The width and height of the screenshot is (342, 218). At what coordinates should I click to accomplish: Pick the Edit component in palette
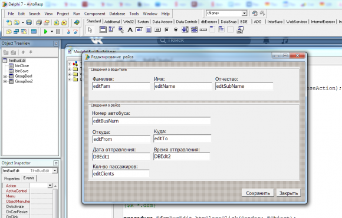pyautogui.click(x=139, y=29)
